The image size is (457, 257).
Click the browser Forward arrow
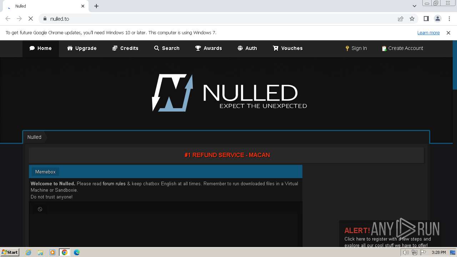tap(19, 19)
